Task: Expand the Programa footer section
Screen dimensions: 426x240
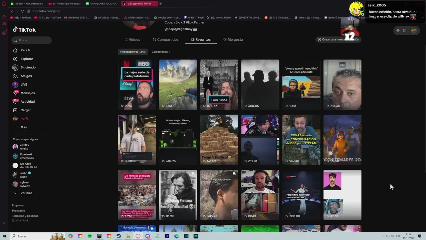Action: [x=18, y=211]
